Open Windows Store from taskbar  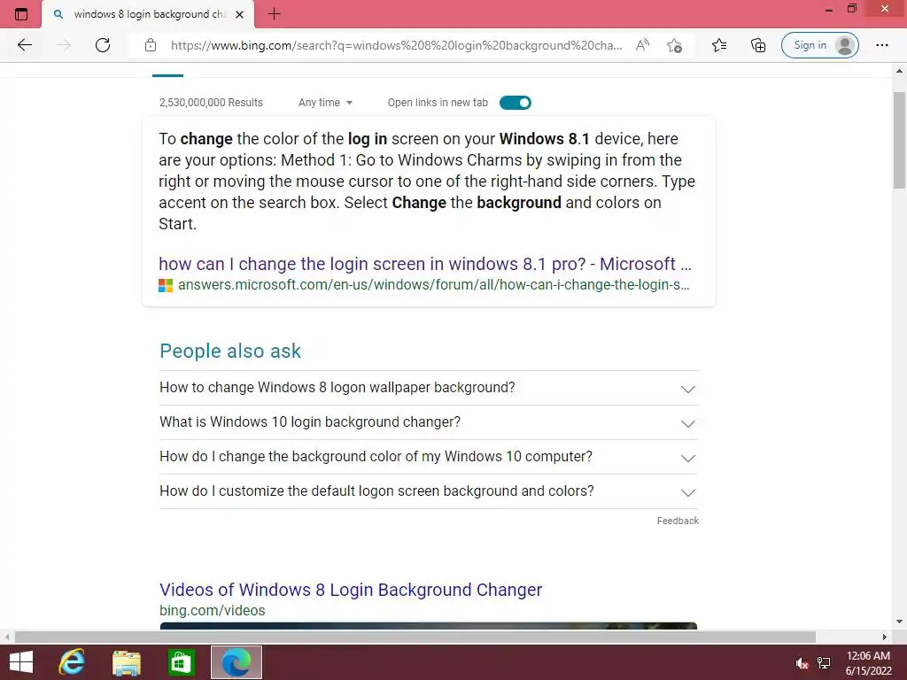click(181, 662)
